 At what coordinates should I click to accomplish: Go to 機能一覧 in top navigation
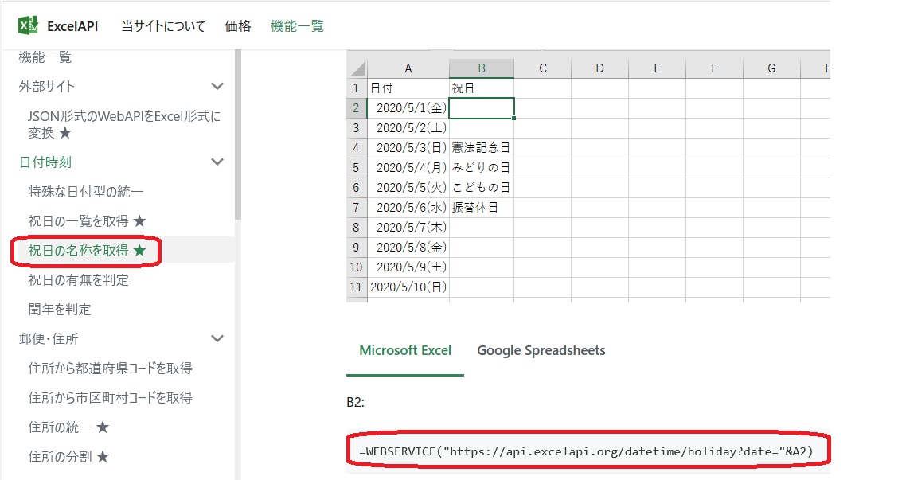pyautogui.click(x=297, y=26)
